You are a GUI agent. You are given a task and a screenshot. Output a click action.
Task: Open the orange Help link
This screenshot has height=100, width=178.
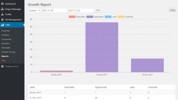3,61
